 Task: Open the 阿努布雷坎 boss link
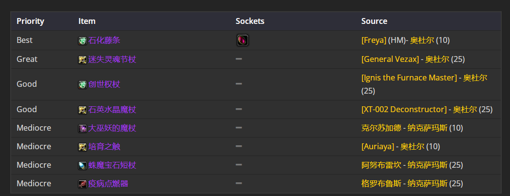pos(381,165)
